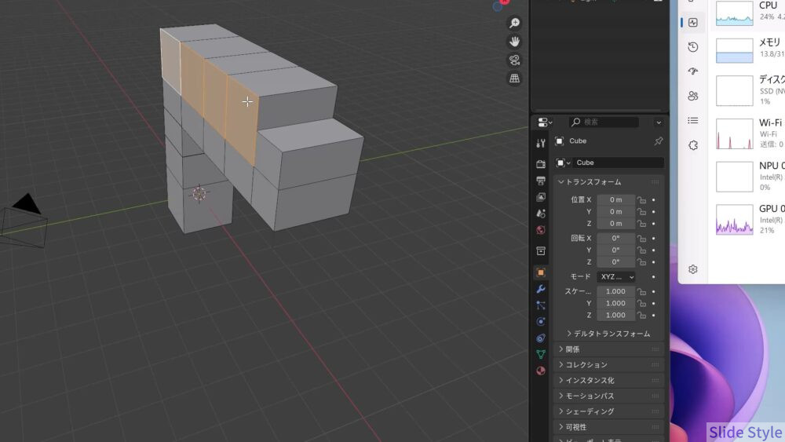Toggle lock for rotation Z
This screenshot has height=442, width=785.
click(641, 262)
